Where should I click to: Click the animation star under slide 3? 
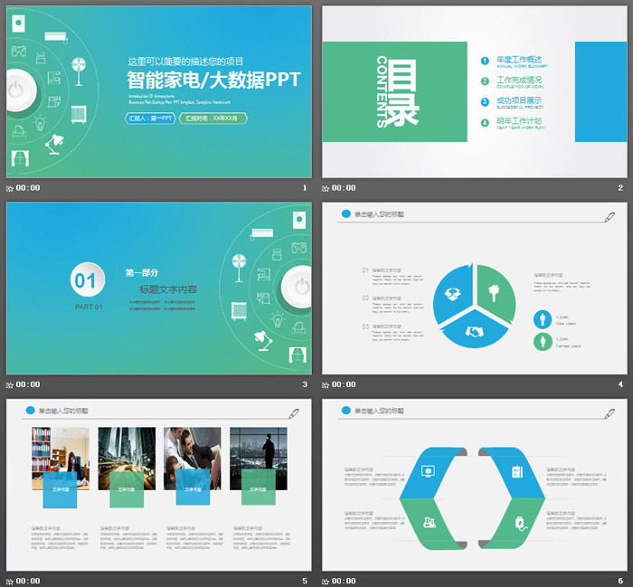10,384
